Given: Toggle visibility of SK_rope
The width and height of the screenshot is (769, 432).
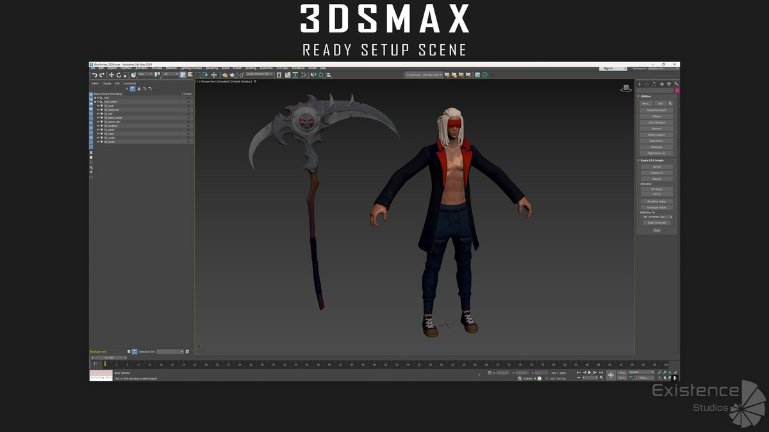Looking at the screenshot, I should pos(98,134).
